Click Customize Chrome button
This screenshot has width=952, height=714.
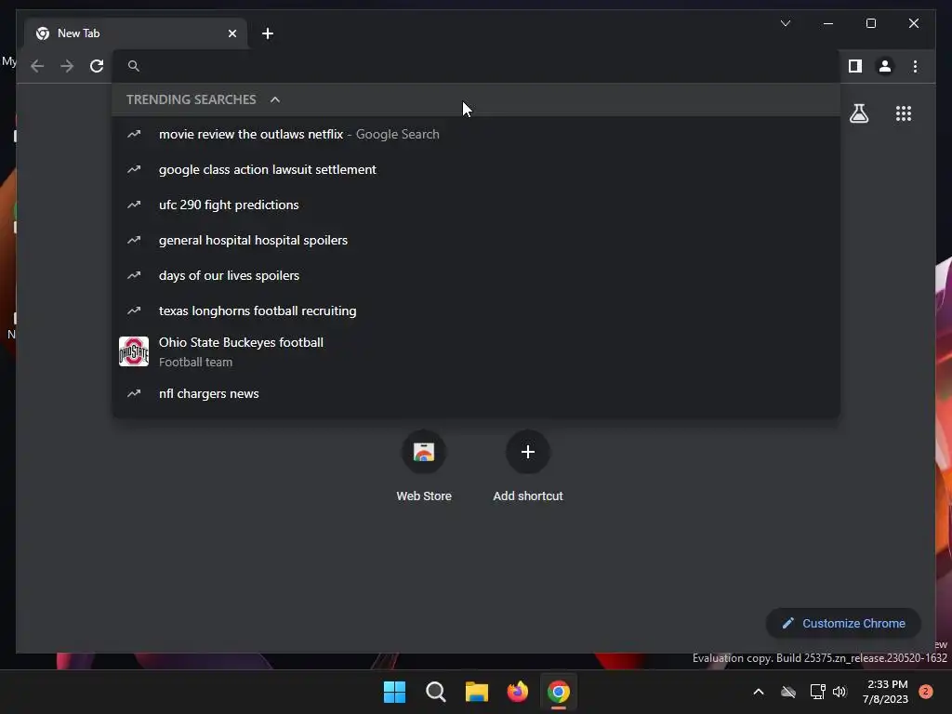[843, 624]
